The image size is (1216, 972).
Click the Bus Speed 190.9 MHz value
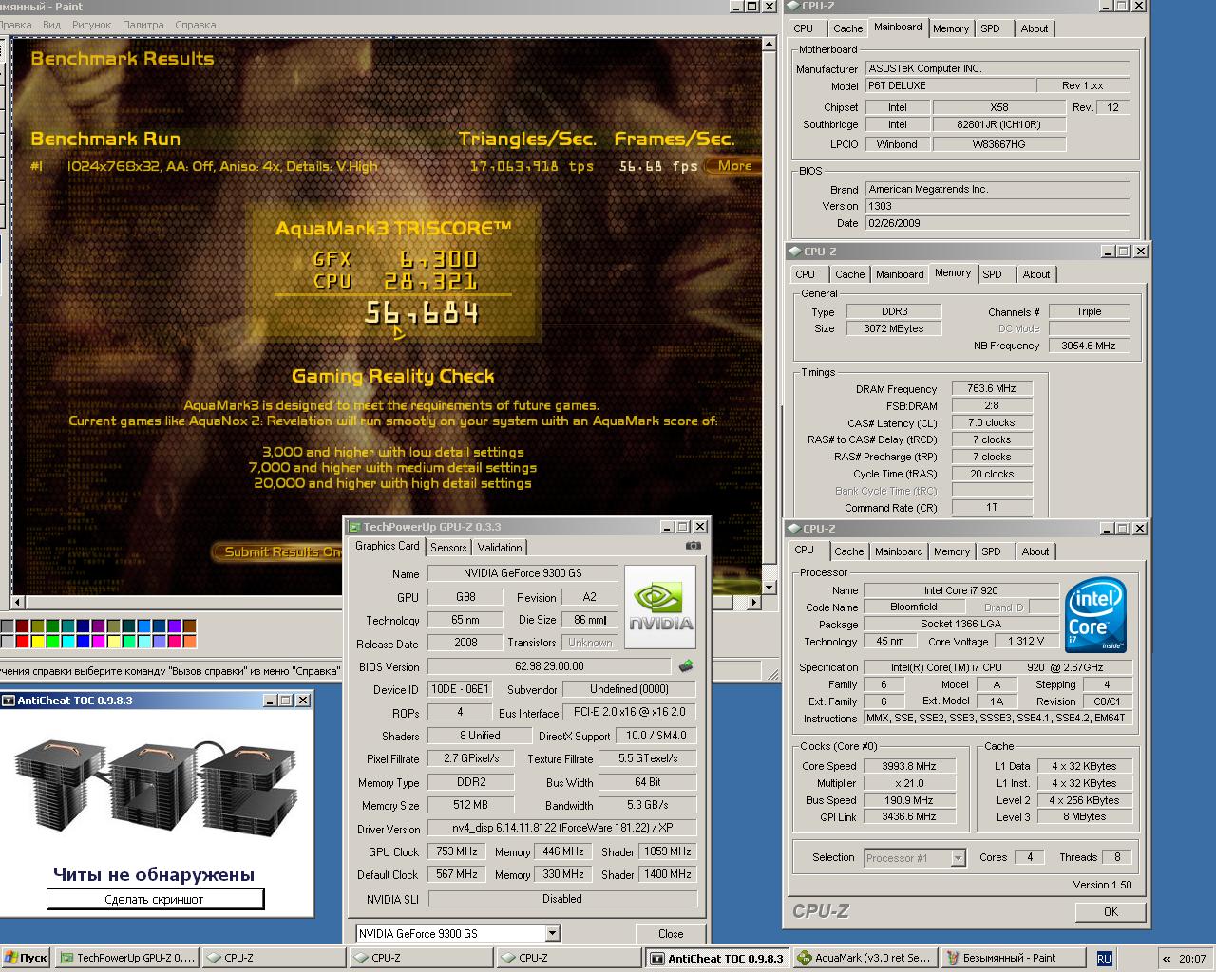(908, 800)
